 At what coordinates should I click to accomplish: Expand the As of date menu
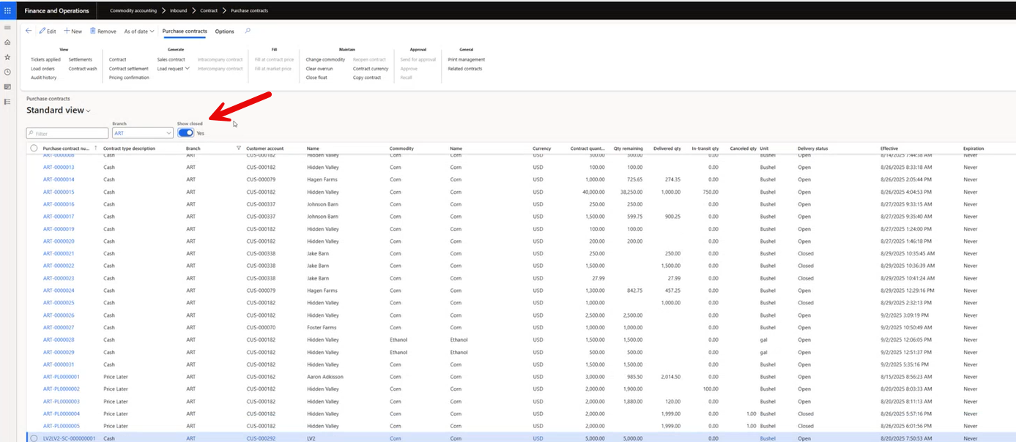click(139, 31)
